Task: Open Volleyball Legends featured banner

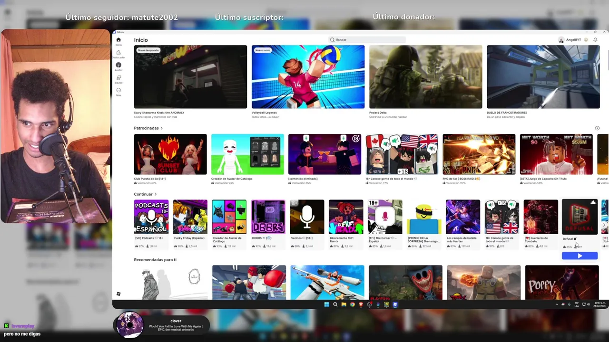Action: 308,77
